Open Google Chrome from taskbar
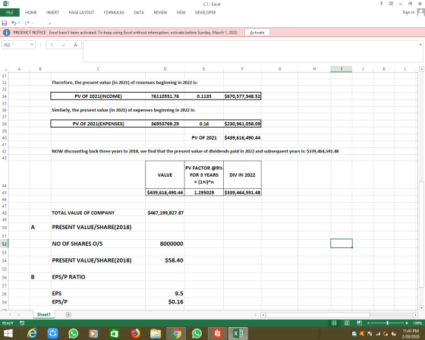The image size is (425, 340). [x=176, y=333]
